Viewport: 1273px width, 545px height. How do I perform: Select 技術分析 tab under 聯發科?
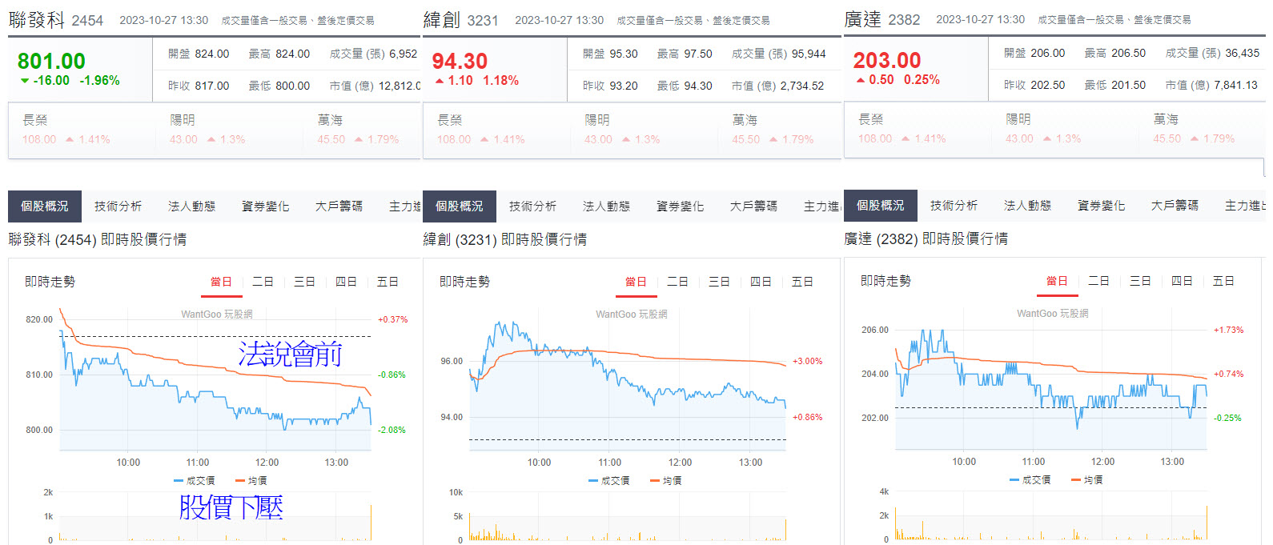click(x=118, y=206)
